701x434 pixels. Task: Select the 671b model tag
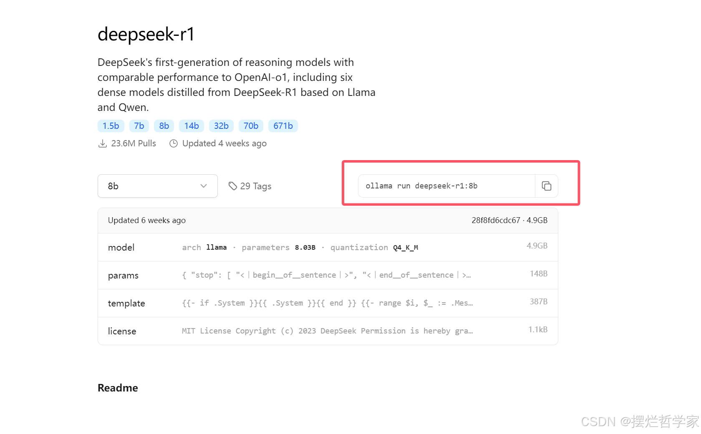283,126
